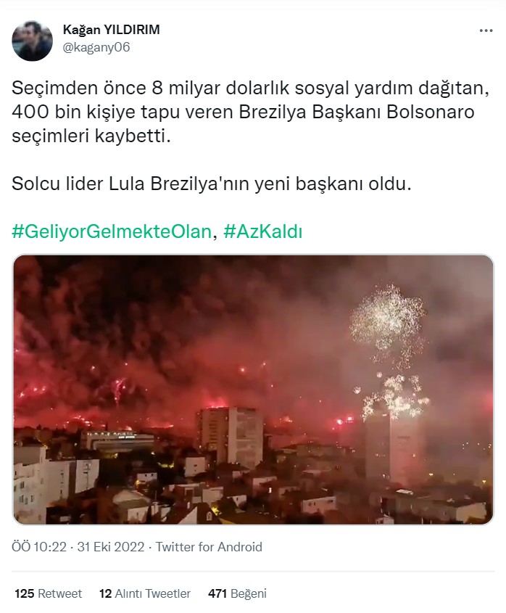506x613 pixels.
Task: Click the word Bolsonaro in the tweet
Action: 430,112
